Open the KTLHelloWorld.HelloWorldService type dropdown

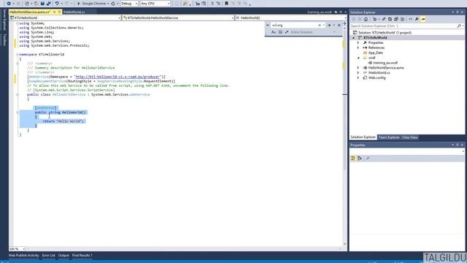[x=178, y=18]
